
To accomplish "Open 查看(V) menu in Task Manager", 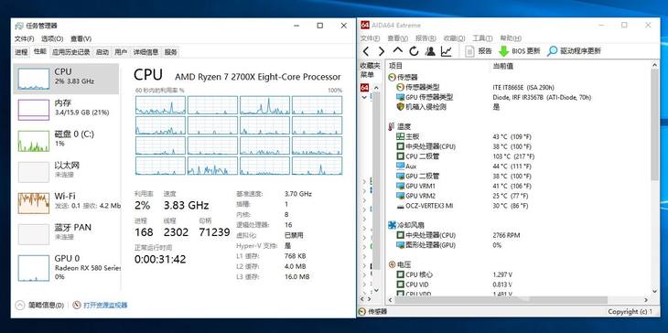I will [81, 38].
